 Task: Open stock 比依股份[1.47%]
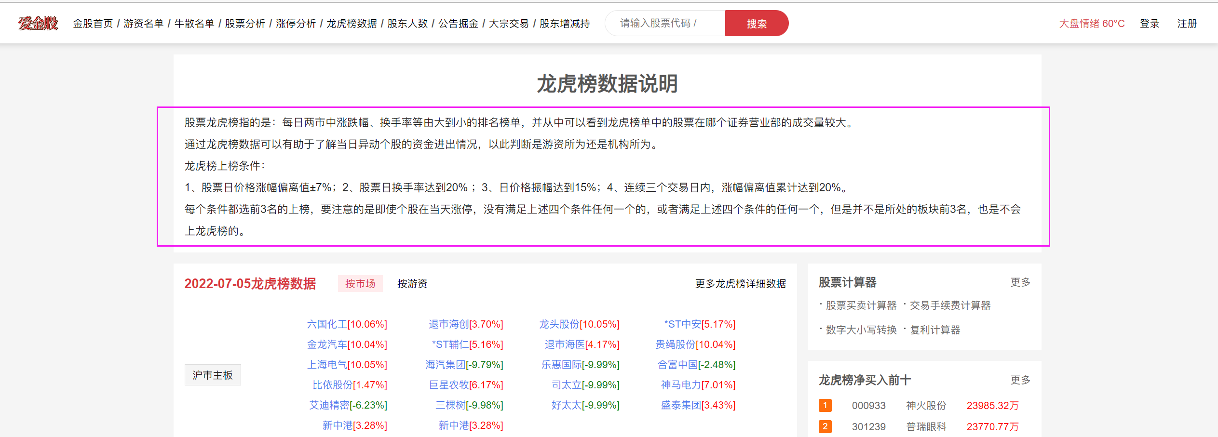350,385
